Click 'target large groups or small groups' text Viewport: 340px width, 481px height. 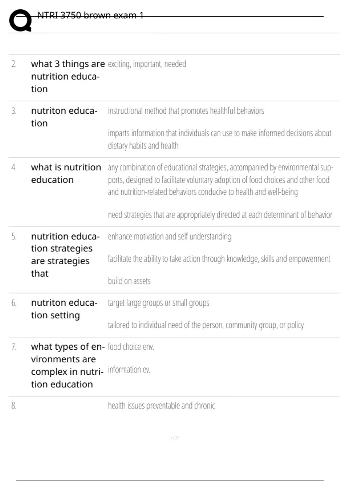tap(158, 303)
